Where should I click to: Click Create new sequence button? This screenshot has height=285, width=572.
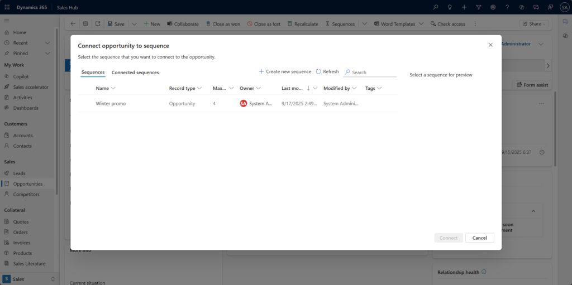pos(285,72)
